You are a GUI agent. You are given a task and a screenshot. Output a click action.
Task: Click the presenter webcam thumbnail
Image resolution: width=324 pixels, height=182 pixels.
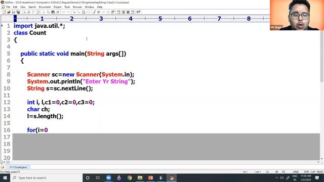pos(297,15)
